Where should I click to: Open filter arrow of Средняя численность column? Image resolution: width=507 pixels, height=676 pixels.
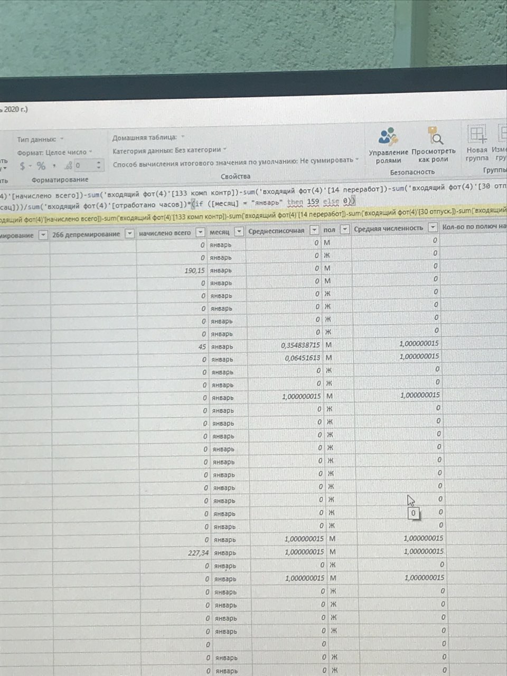point(433,228)
